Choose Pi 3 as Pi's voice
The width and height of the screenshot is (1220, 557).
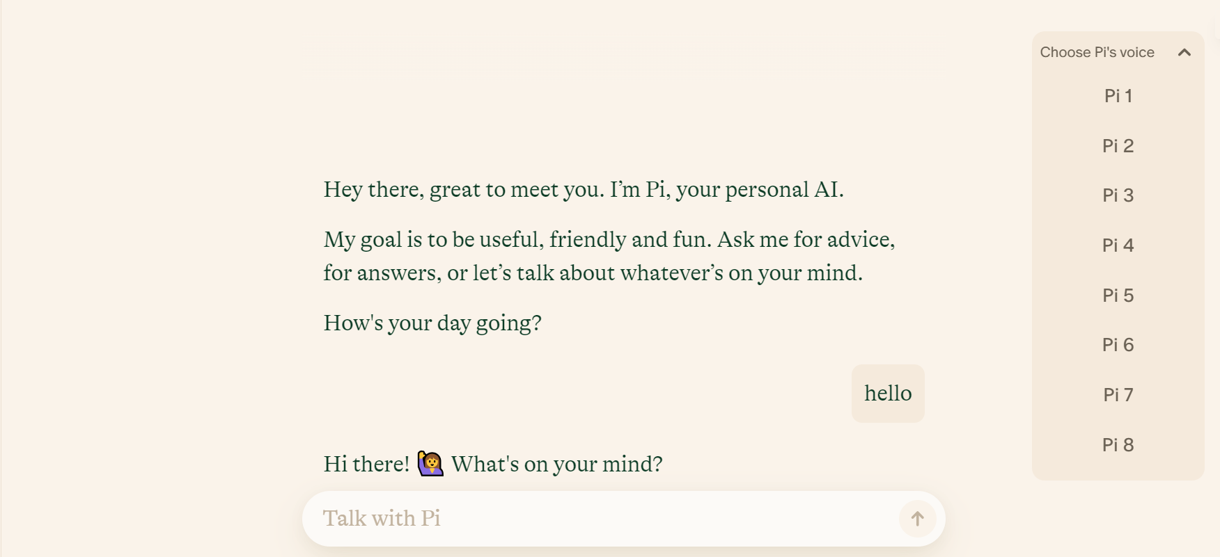click(x=1118, y=195)
